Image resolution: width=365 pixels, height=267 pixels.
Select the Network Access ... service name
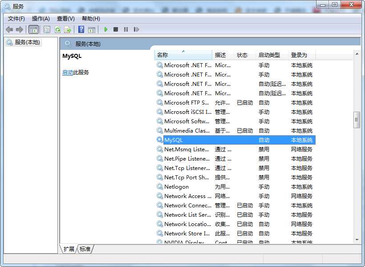pos(188,196)
